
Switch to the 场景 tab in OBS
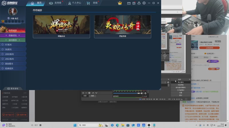pos(92,96)
